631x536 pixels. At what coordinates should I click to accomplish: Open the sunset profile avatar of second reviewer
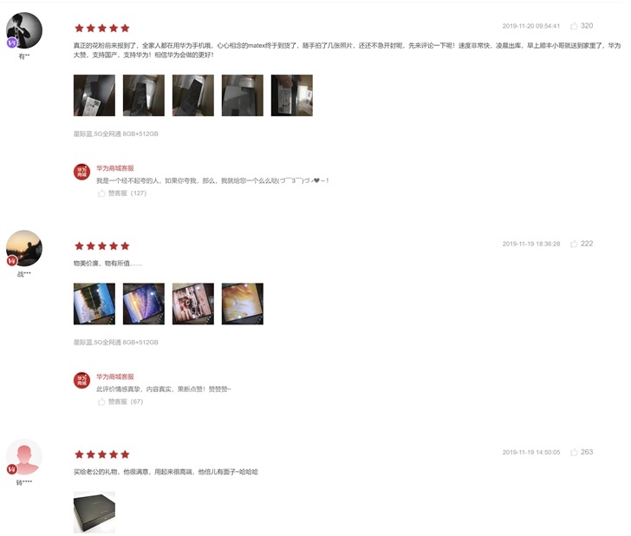pyautogui.click(x=24, y=248)
